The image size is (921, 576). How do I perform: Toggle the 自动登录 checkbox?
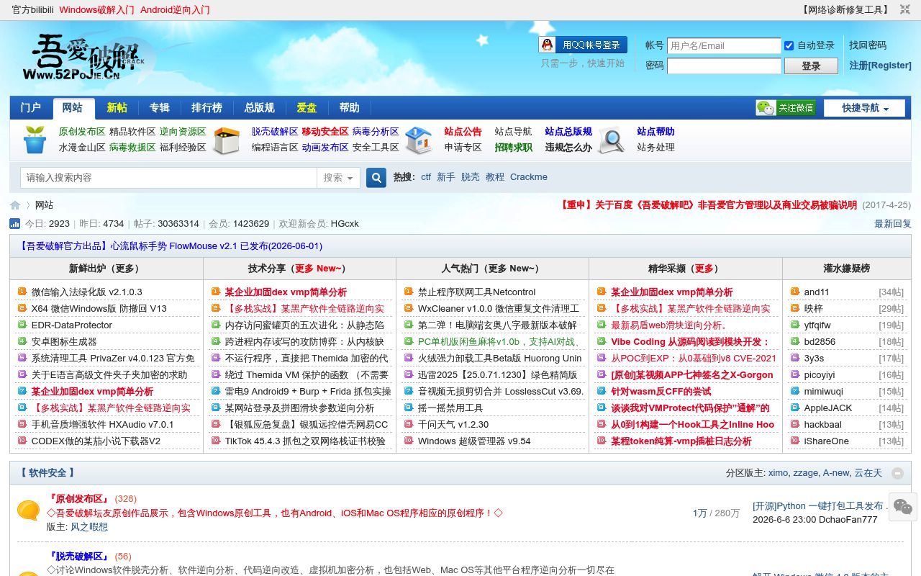click(789, 45)
